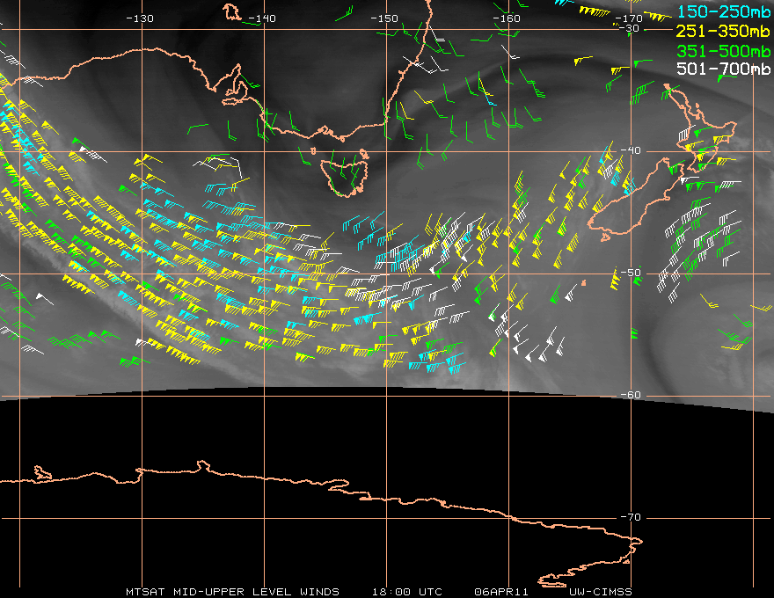Click the -60 latitude label

coord(631,395)
